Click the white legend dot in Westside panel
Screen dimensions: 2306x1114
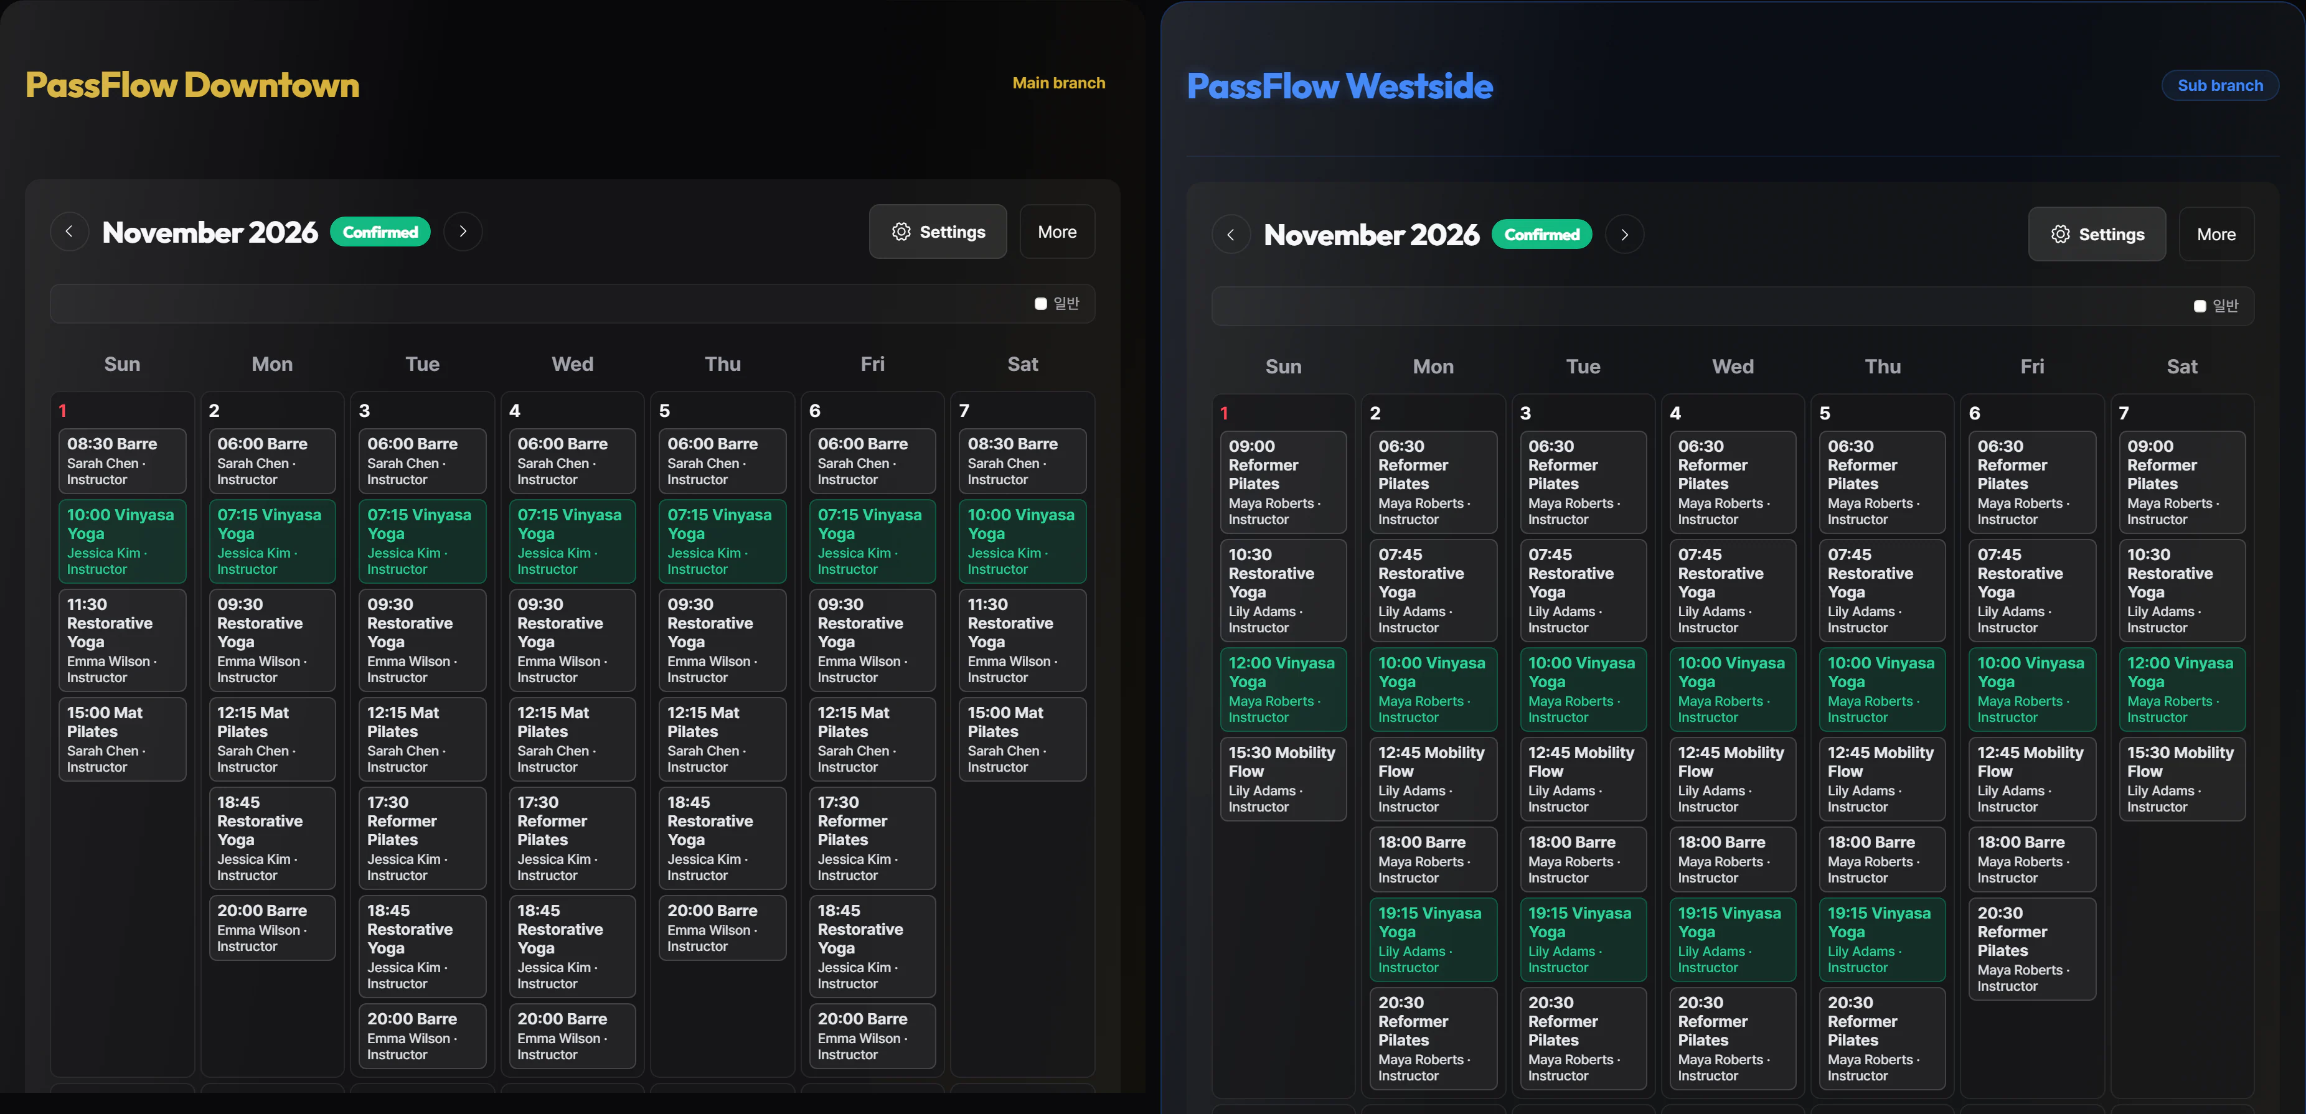[x=2200, y=306]
